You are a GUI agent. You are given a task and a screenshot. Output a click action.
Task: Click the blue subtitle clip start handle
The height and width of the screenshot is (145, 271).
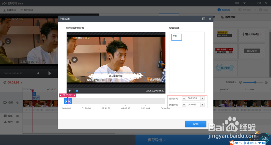66,101
